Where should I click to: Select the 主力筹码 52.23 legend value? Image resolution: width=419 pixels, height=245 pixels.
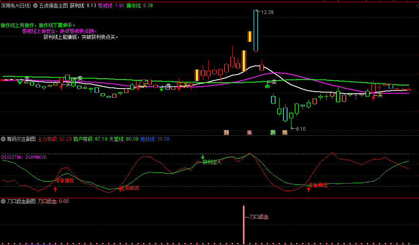point(54,139)
